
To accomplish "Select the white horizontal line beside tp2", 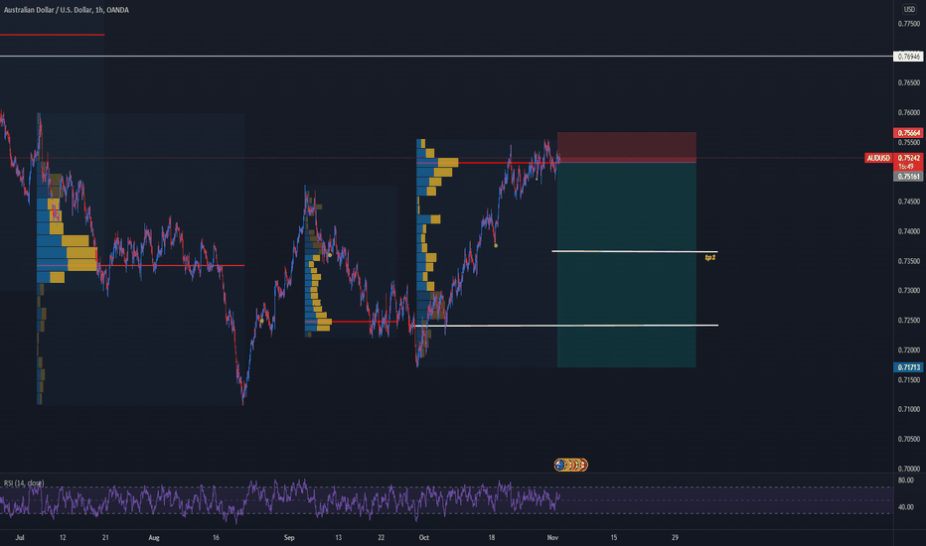I will 634,252.
